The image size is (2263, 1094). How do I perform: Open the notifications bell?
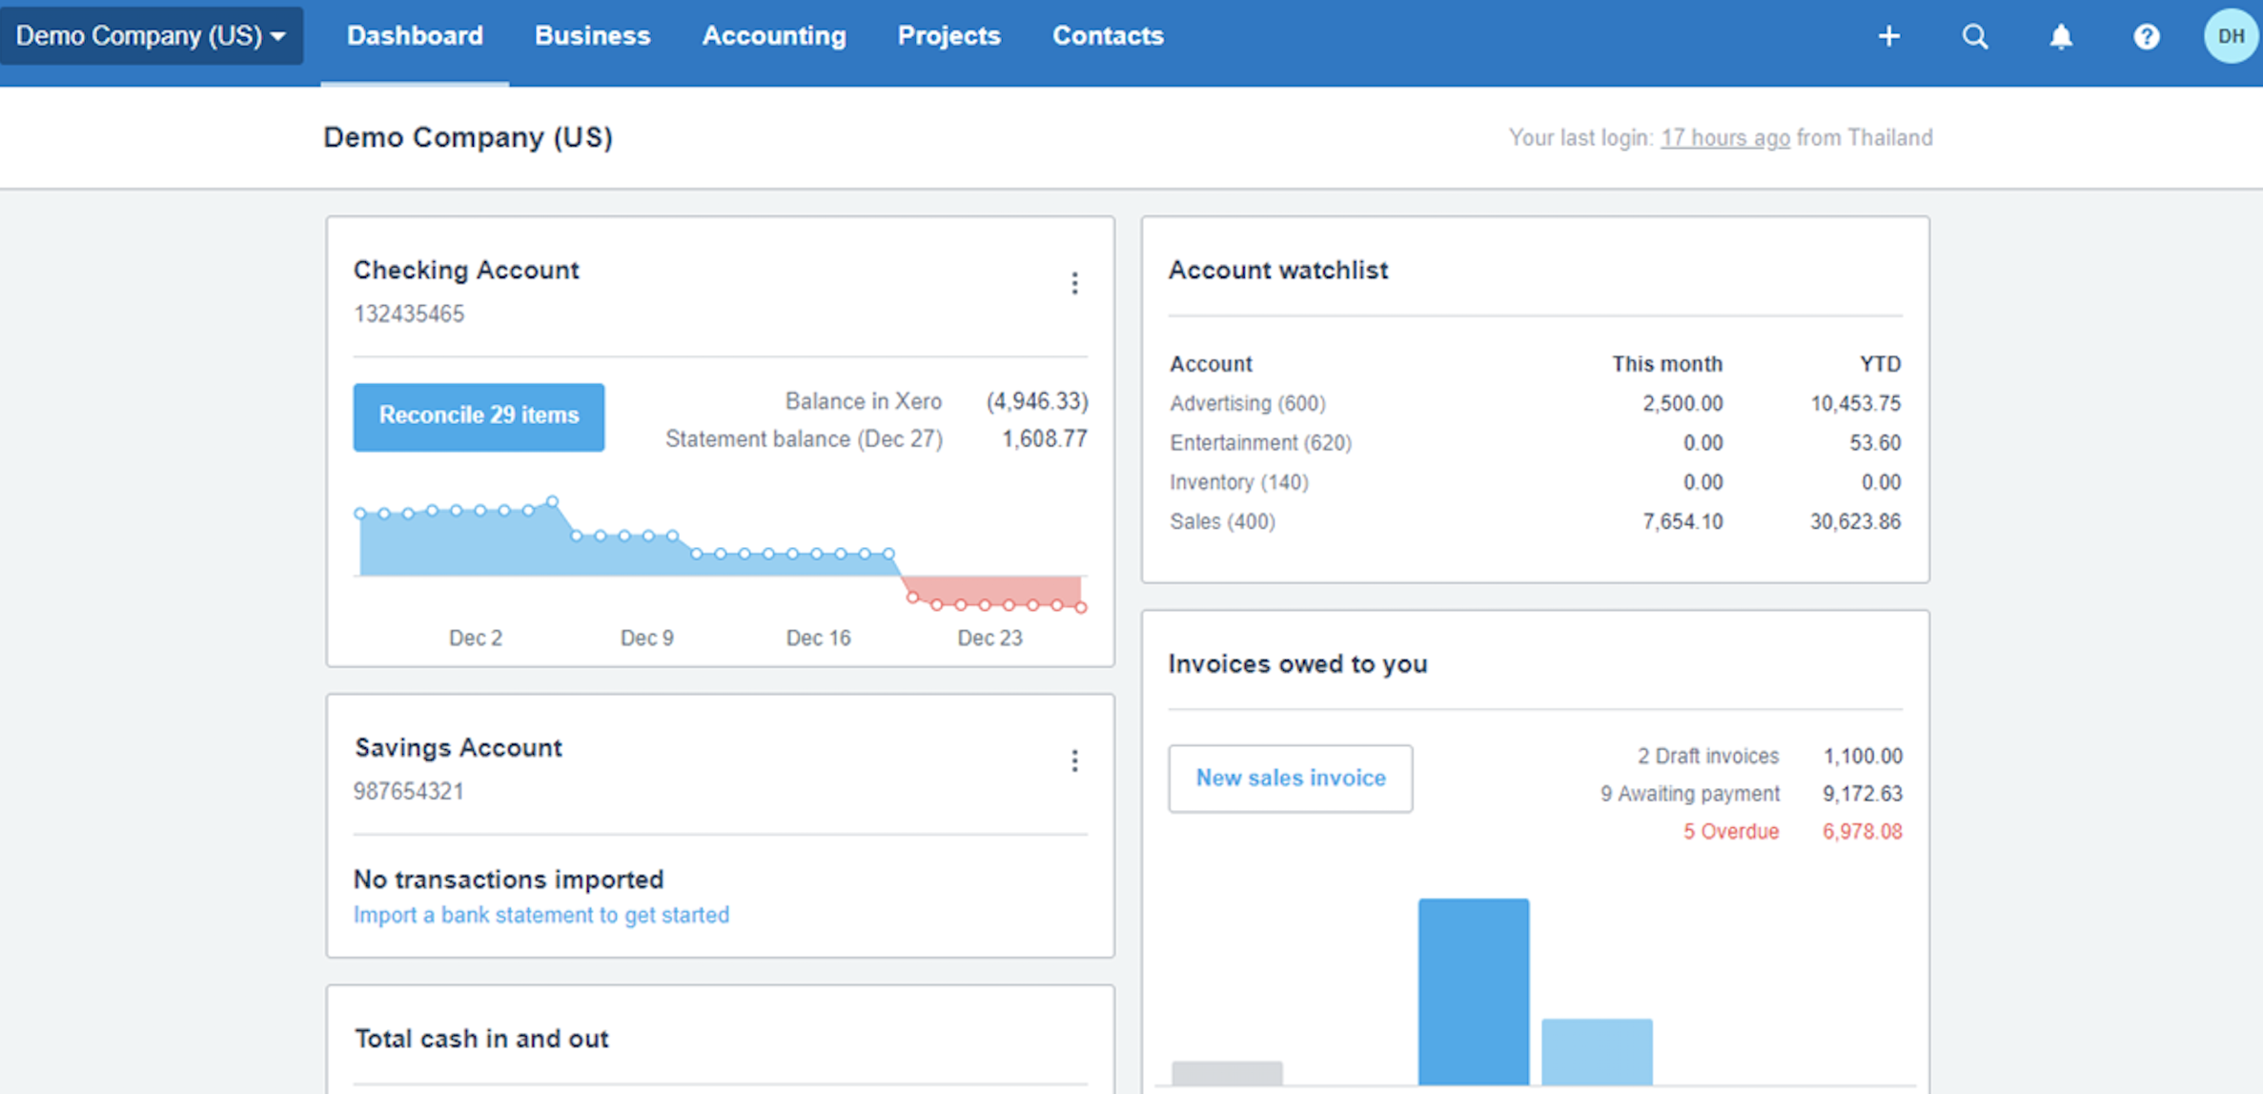(2061, 36)
